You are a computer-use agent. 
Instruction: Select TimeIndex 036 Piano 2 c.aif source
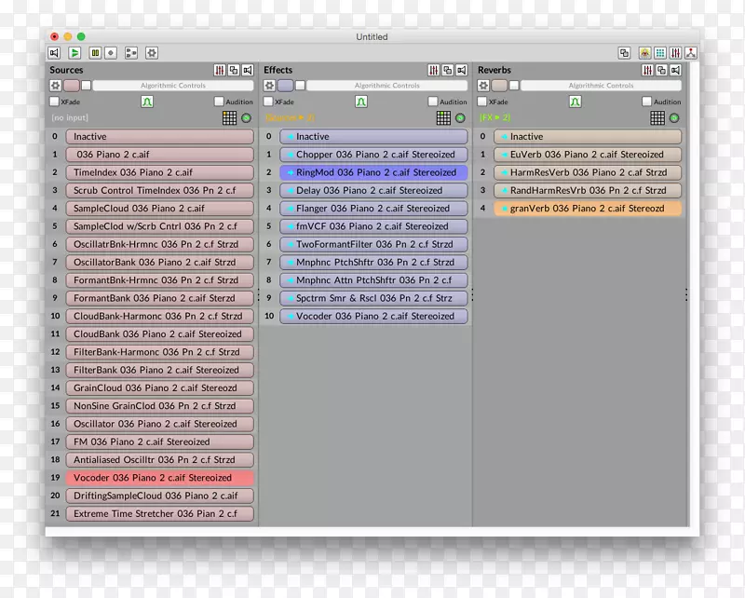click(x=159, y=172)
